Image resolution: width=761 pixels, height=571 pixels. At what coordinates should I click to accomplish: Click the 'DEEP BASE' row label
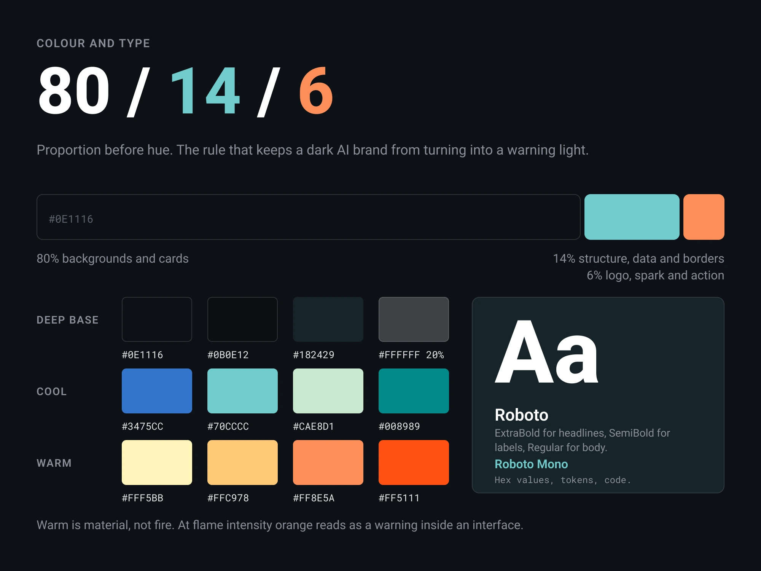[x=68, y=320]
